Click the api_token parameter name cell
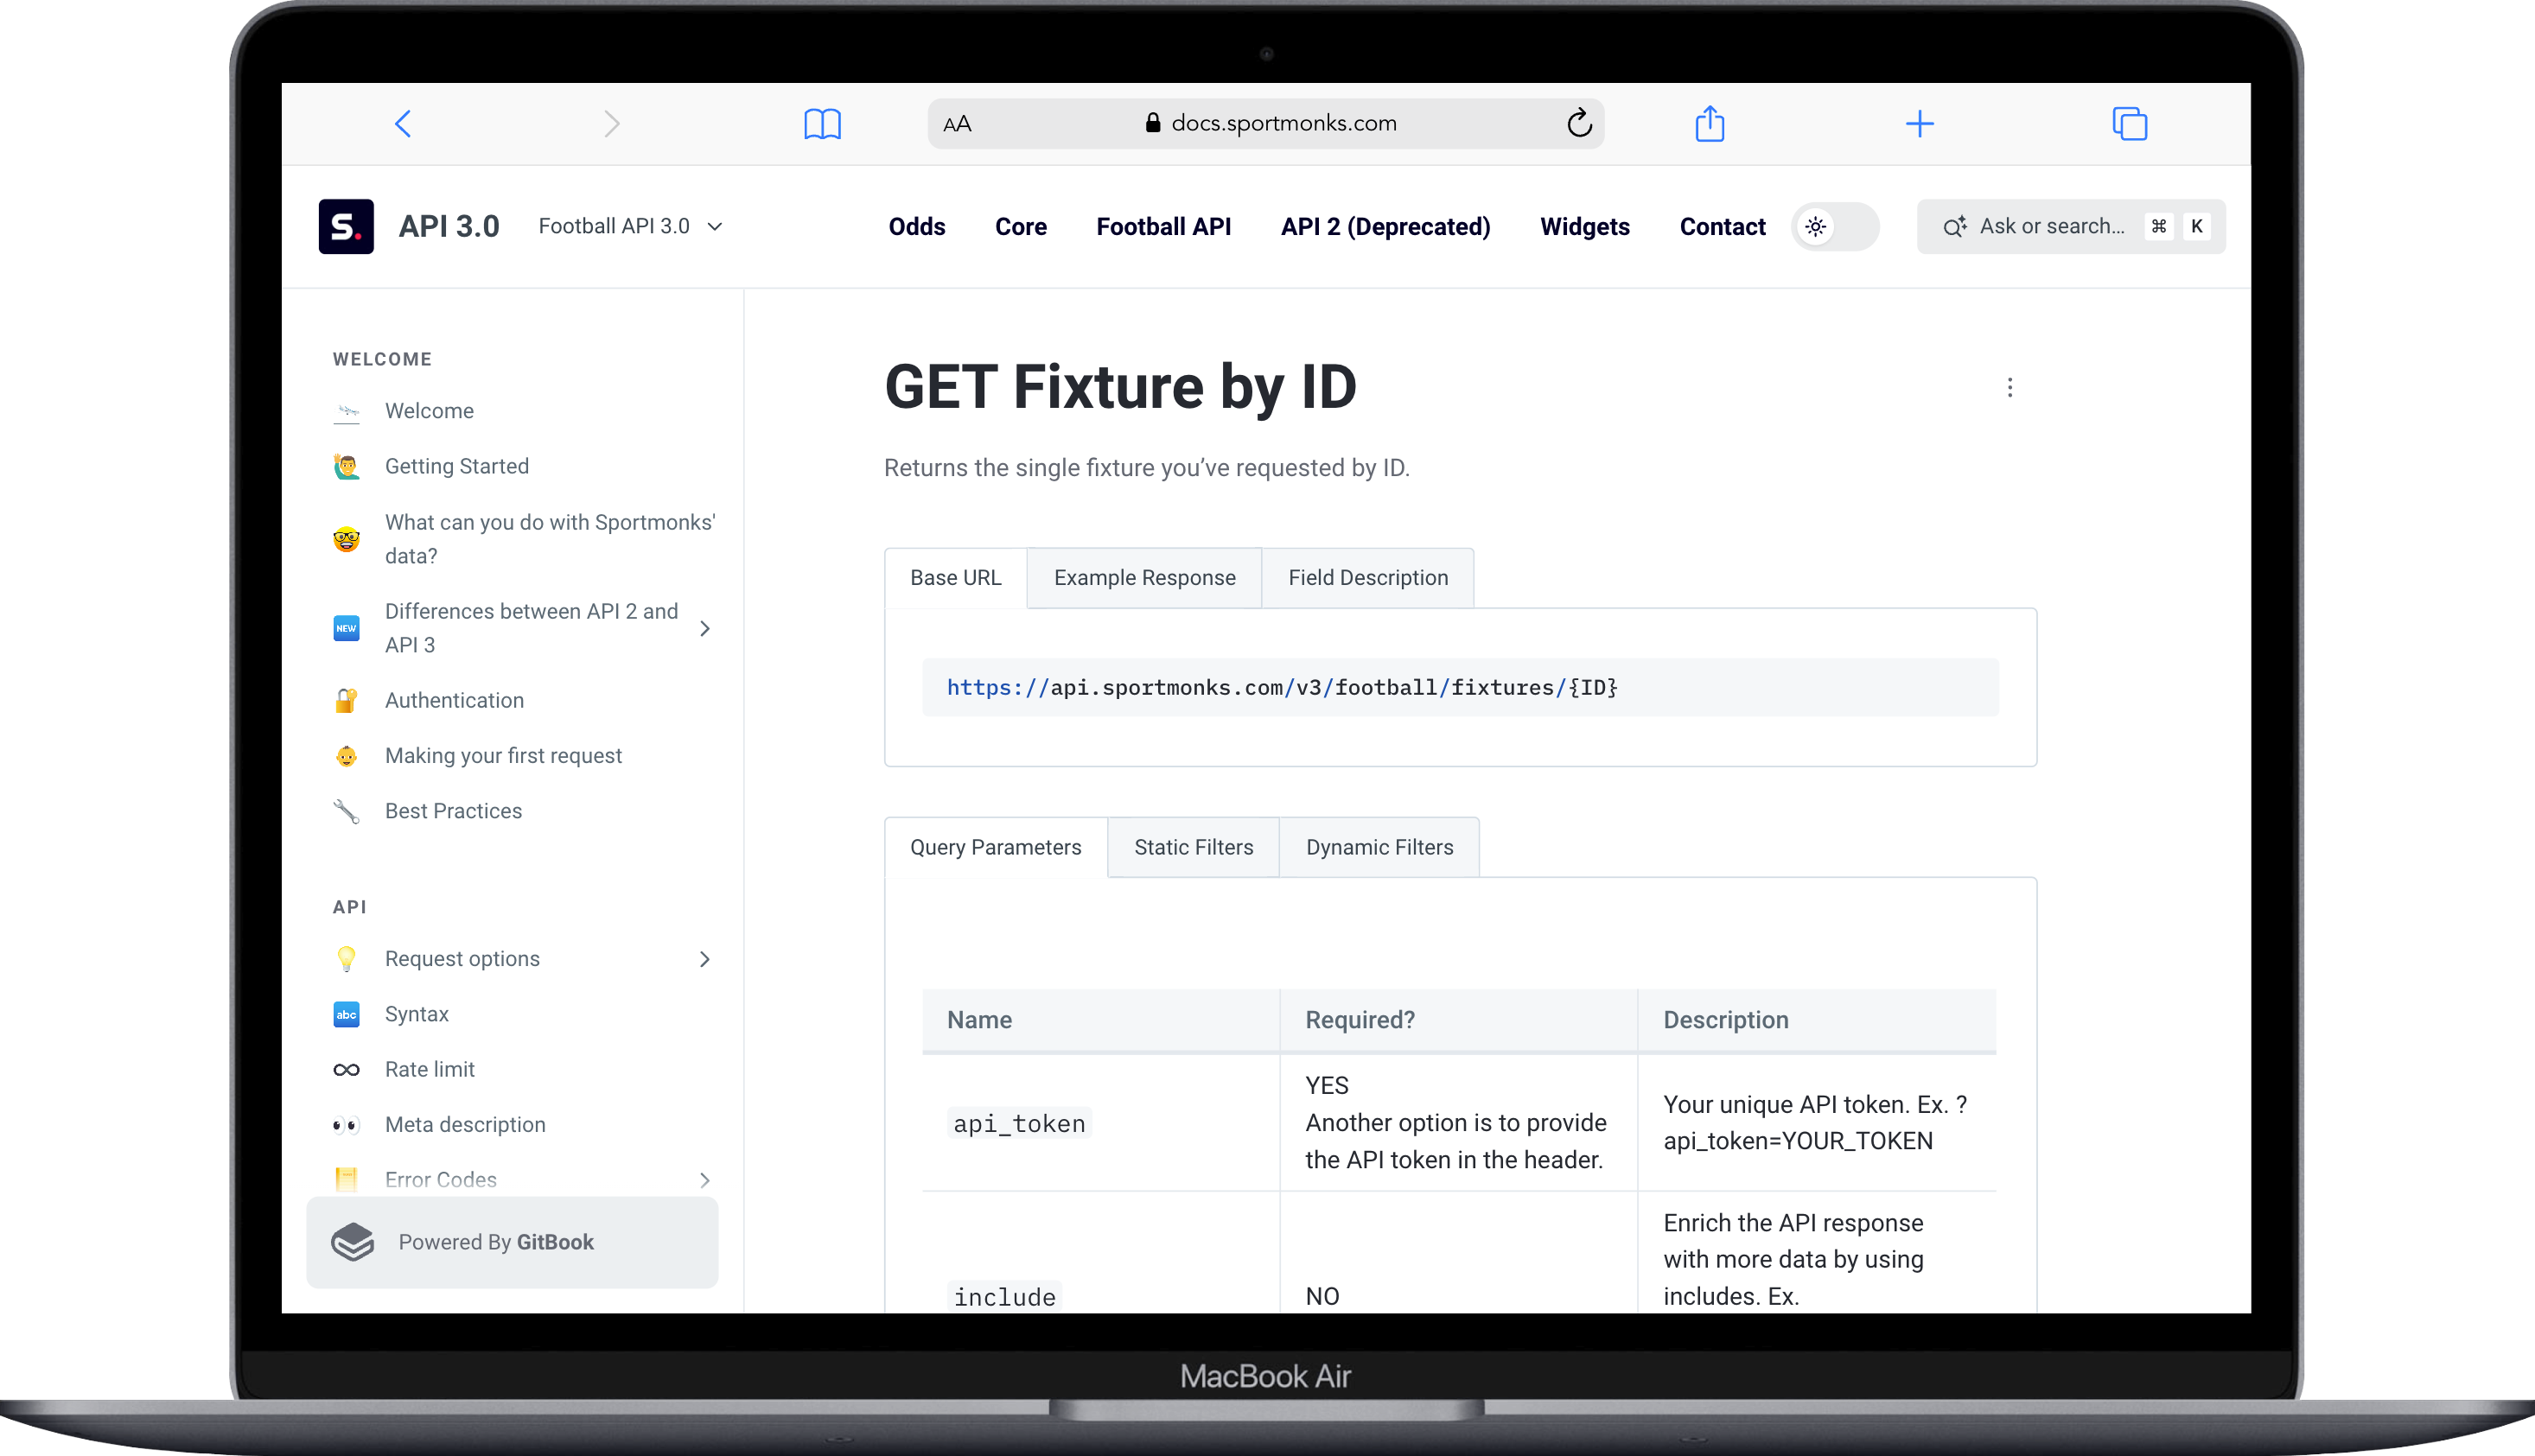Viewport: 2535px width, 1456px height. (1100, 1123)
